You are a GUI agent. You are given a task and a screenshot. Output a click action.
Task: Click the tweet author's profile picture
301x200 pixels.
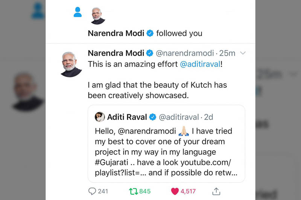(71, 64)
